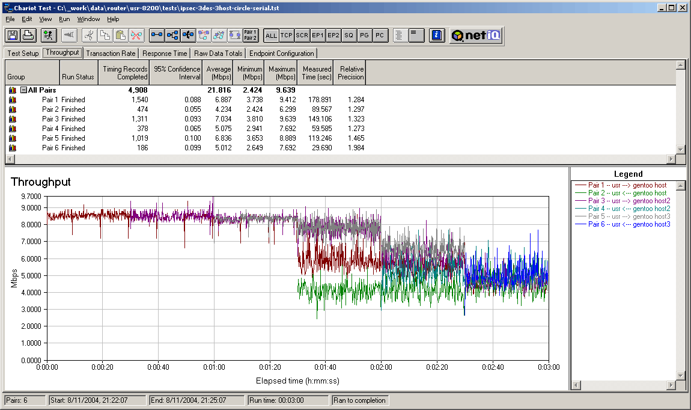Collapse the All Pairs group tree
This screenshot has width=691, height=410.
(x=23, y=90)
